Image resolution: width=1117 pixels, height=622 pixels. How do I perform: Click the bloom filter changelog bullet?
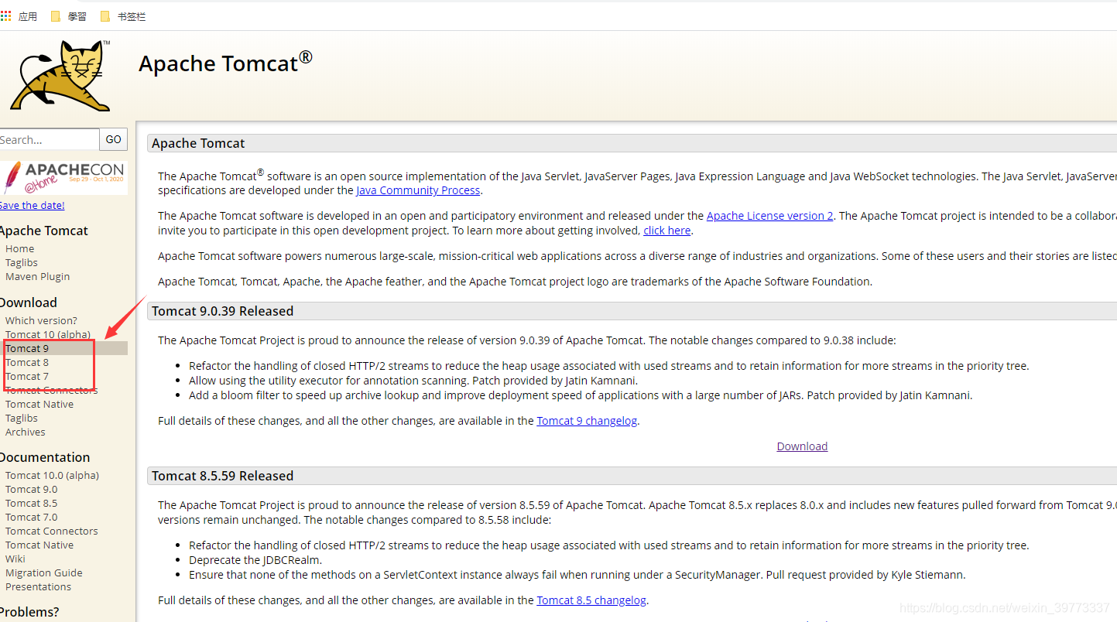(x=580, y=395)
